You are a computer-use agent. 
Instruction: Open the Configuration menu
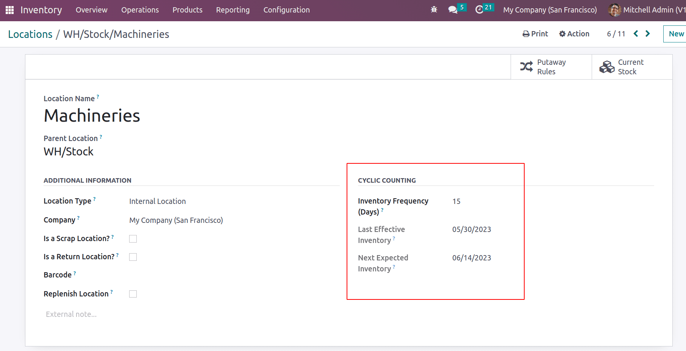click(286, 10)
